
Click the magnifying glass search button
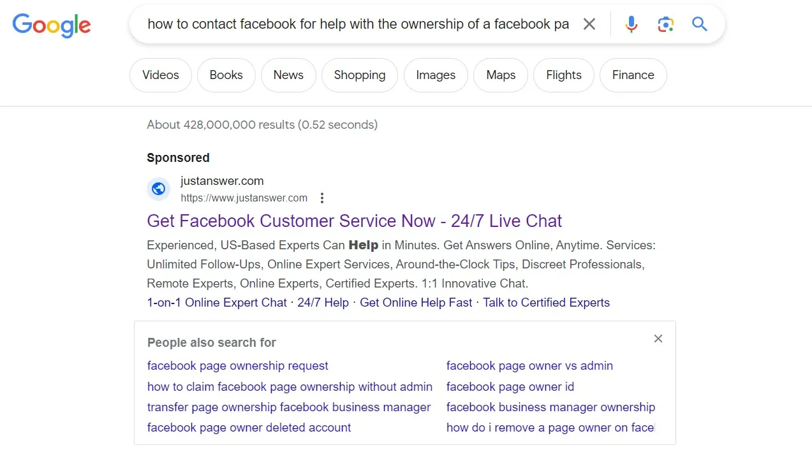(x=700, y=24)
